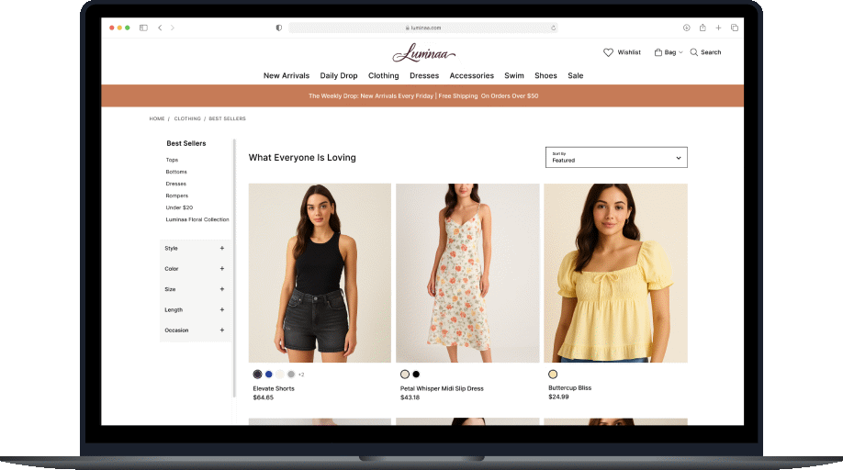Open Luminaa Floral Collection link
The height and width of the screenshot is (470, 843).
pyautogui.click(x=197, y=219)
